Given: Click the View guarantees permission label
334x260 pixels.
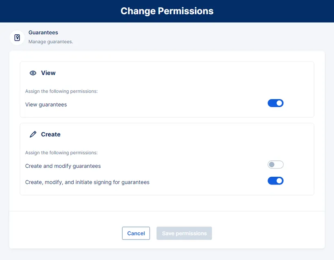Looking at the screenshot, I should (46, 104).
